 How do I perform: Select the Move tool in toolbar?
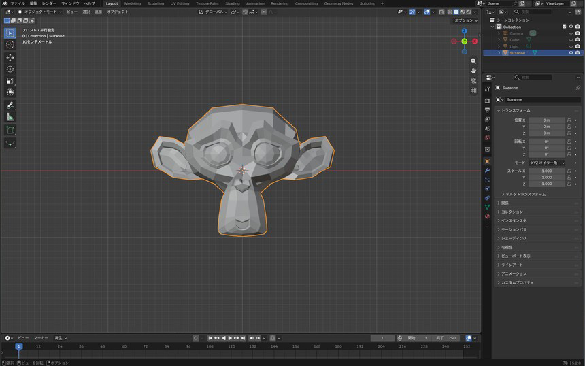10,57
